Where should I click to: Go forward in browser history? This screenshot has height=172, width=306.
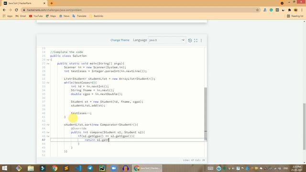(x=10, y=10)
